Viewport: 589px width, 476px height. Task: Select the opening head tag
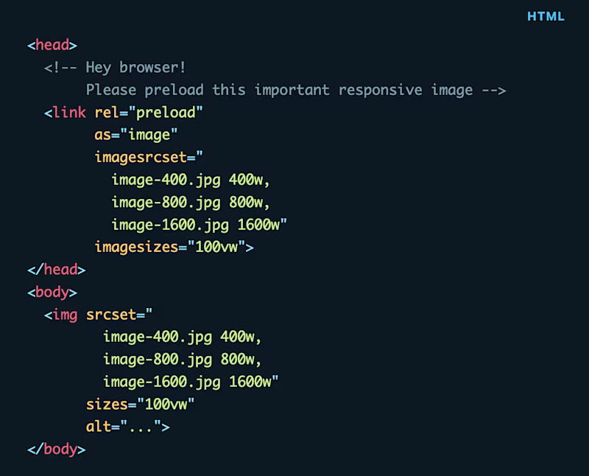[52, 45]
